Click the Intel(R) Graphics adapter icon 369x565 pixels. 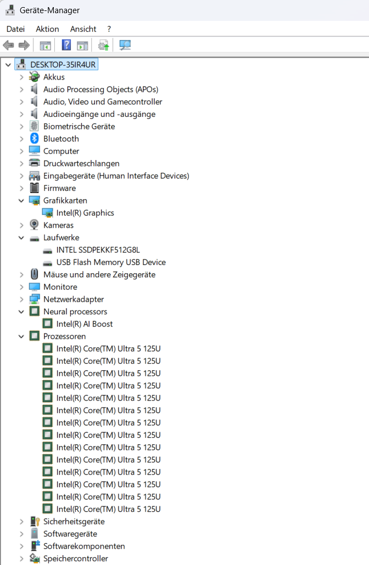click(x=47, y=213)
